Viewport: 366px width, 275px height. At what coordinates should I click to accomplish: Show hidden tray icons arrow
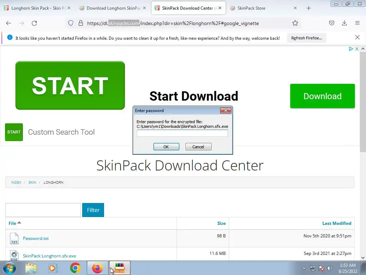point(304,268)
